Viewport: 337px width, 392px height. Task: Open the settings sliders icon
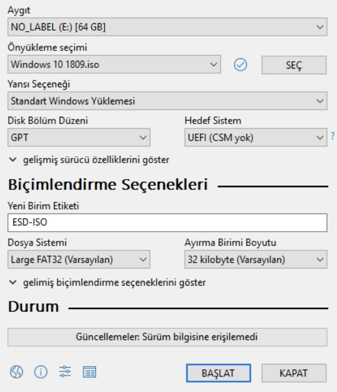65,372
